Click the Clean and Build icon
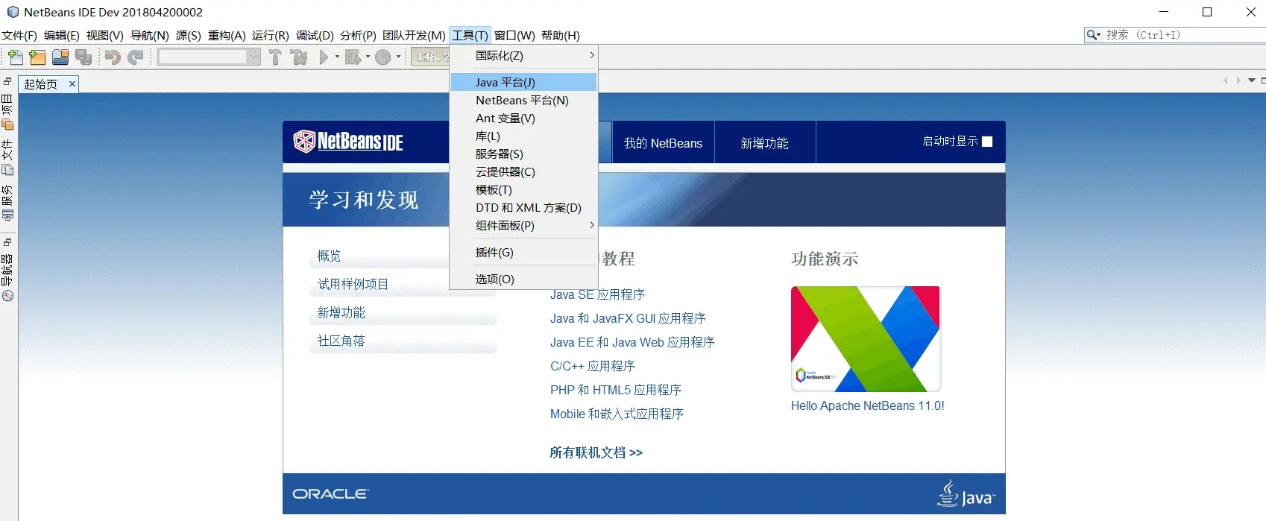 tap(299, 57)
